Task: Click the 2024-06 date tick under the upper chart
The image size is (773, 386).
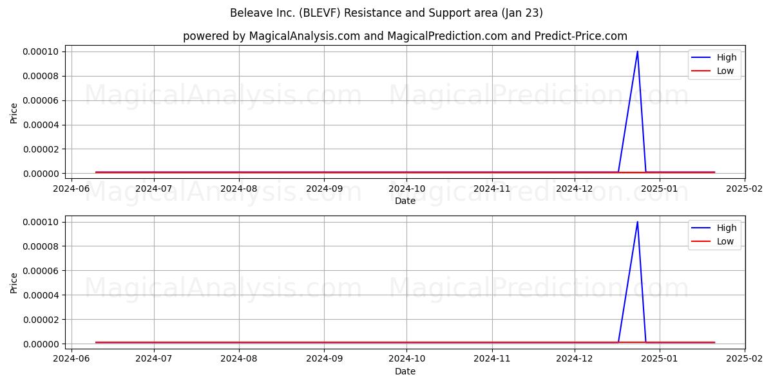Action: point(71,189)
